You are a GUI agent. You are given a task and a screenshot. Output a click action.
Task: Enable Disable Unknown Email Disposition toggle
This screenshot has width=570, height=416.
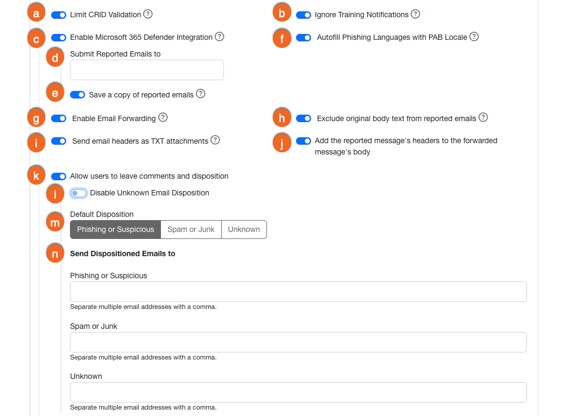[x=79, y=193]
